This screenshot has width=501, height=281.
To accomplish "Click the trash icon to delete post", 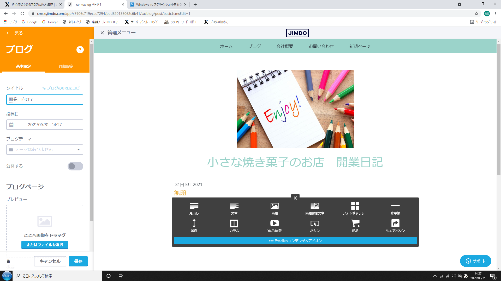I will coord(8,261).
